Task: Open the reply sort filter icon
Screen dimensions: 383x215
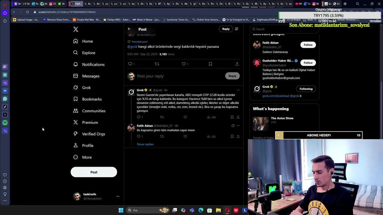Action: [236, 29]
